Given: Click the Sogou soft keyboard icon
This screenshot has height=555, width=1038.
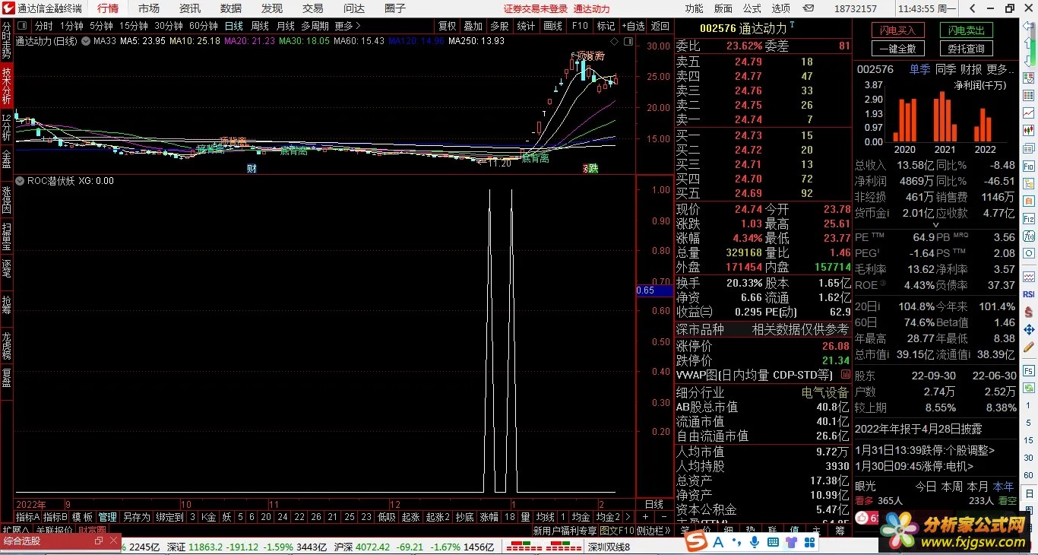Looking at the screenshot, I should coord(774,541).
